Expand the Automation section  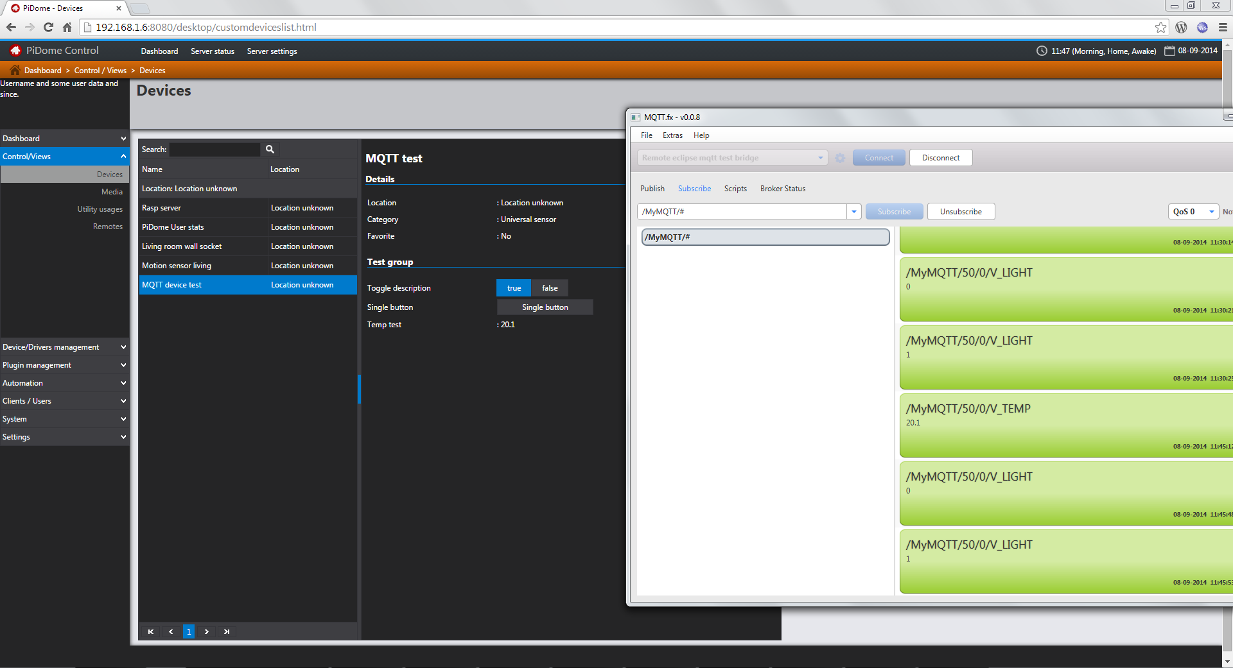tap(64, 382)
